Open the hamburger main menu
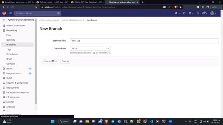Screen dimensions: 223x125 coord(10,13)
